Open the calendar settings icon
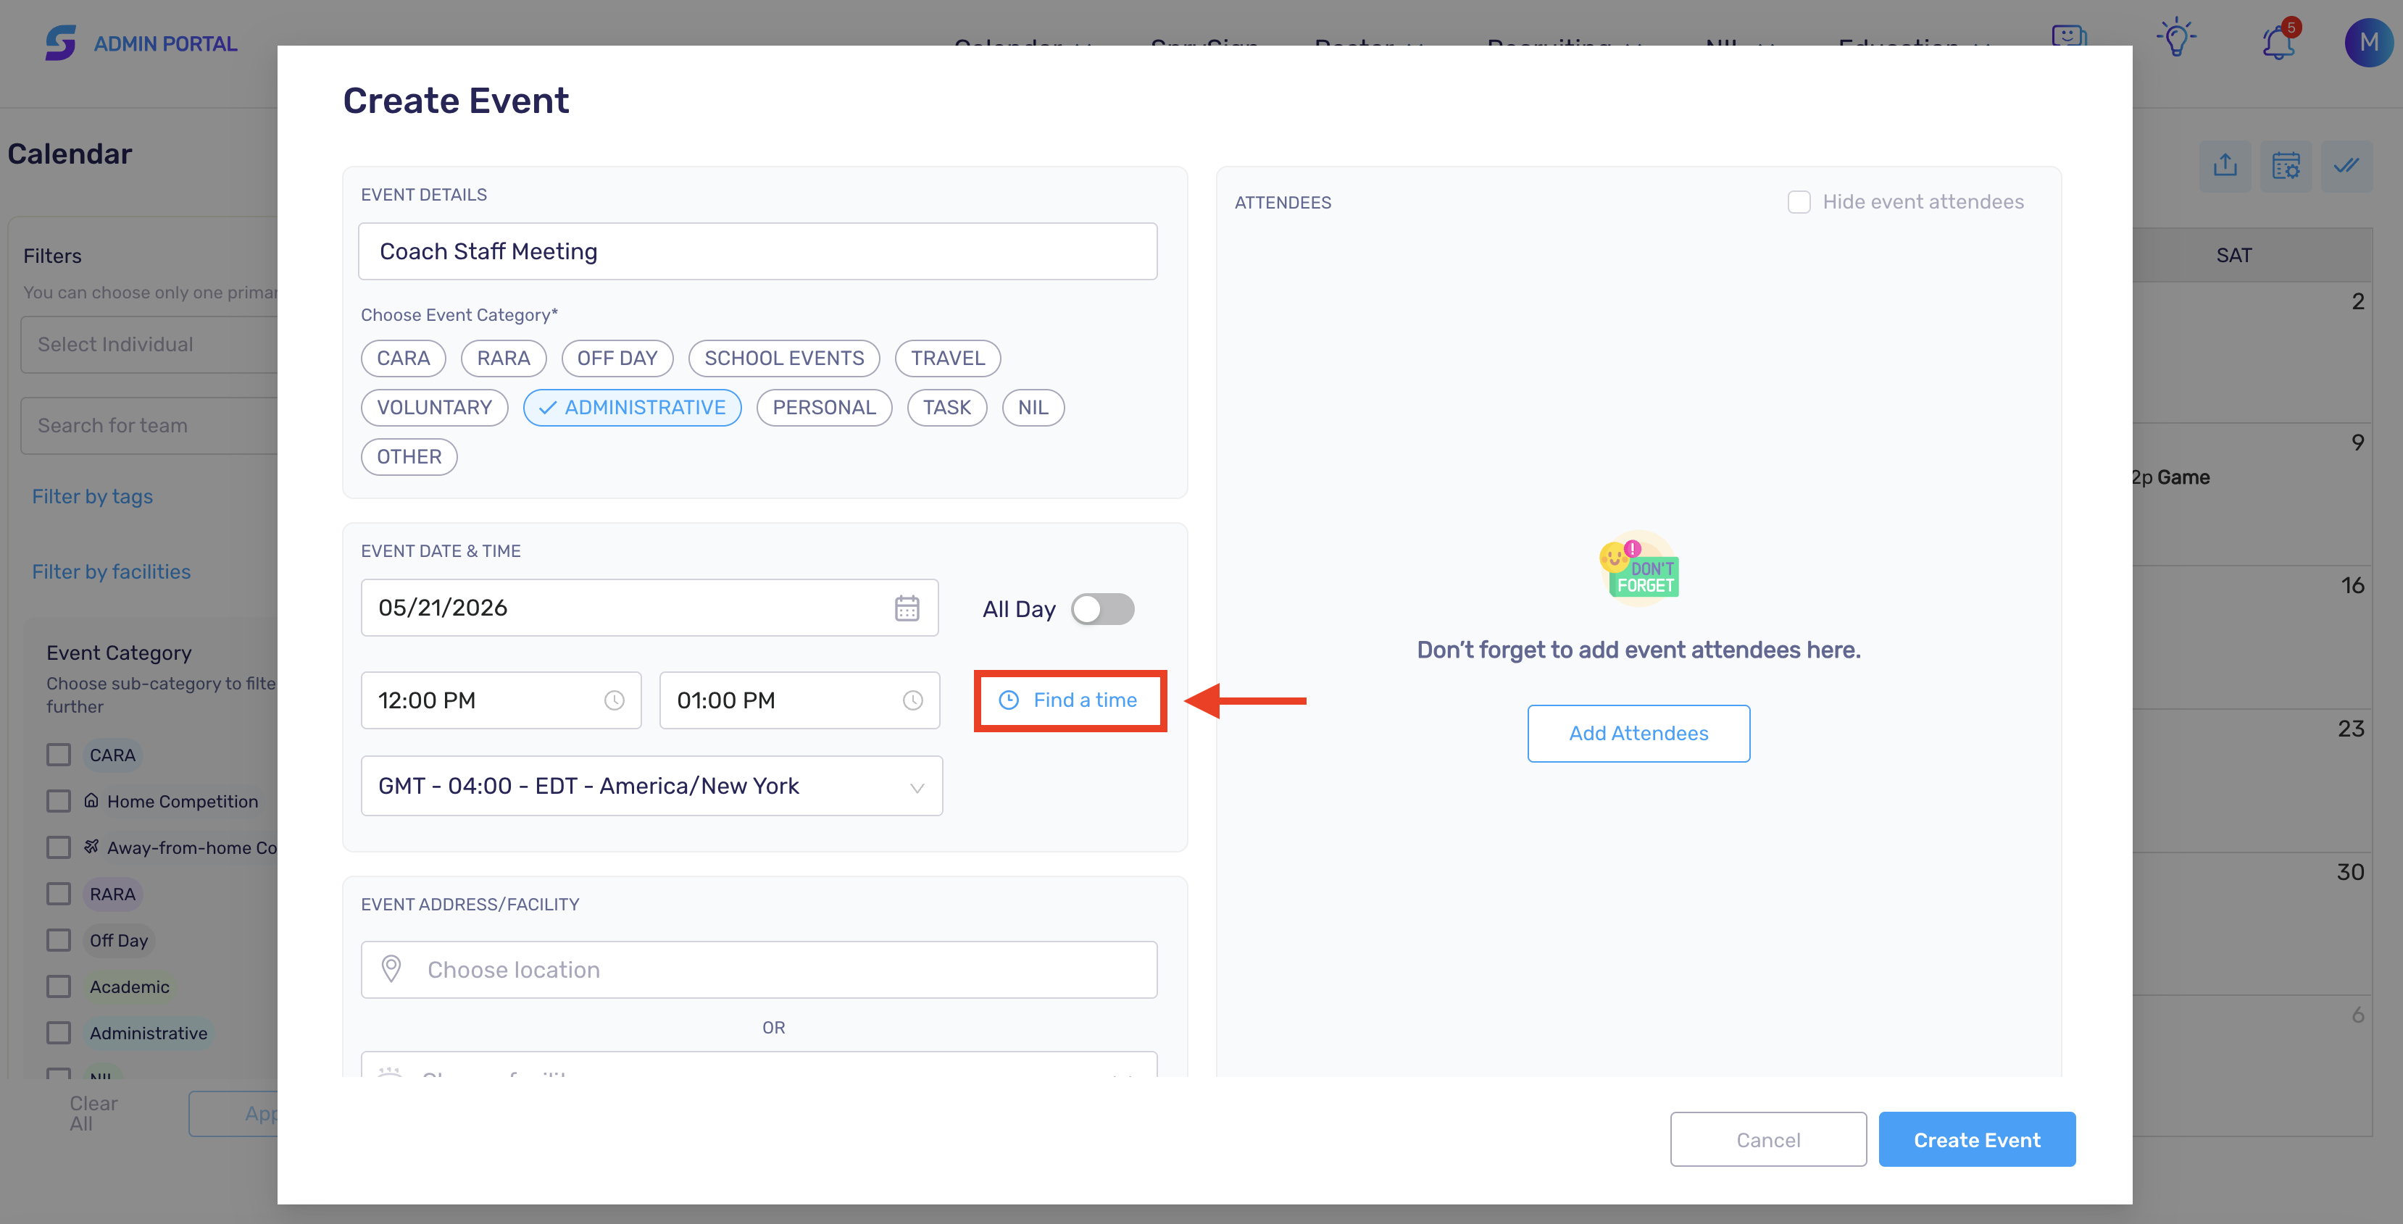The width and height of the screenshot is (2403, 1224). coord(2286,166)
